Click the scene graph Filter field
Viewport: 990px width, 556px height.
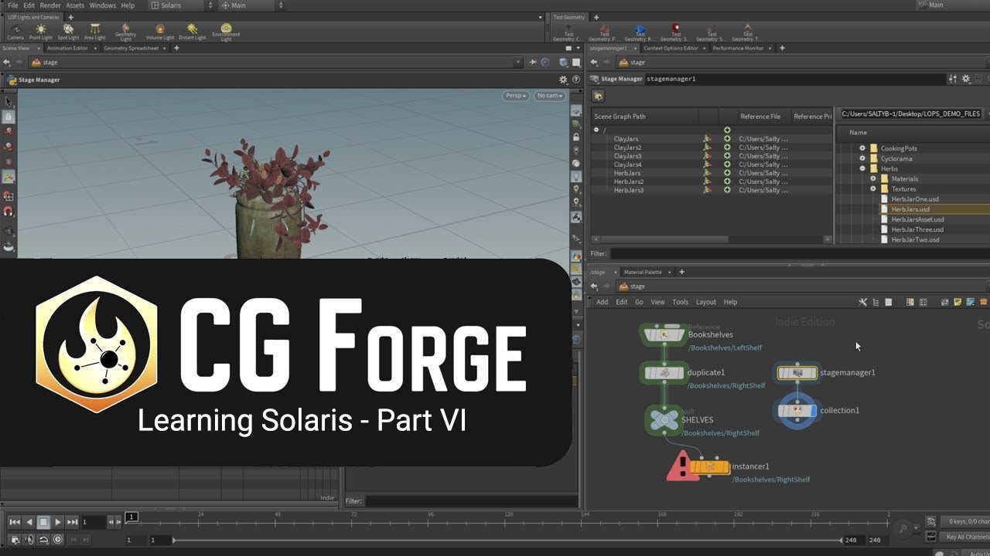[x=800, y=253]
